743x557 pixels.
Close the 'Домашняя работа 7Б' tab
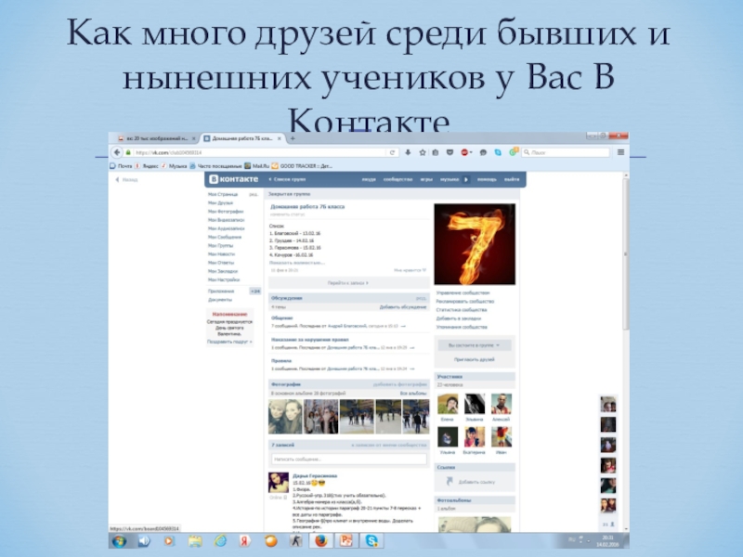[280, 138]
